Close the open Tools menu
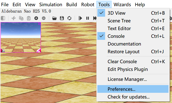 [x=104, y=4]
